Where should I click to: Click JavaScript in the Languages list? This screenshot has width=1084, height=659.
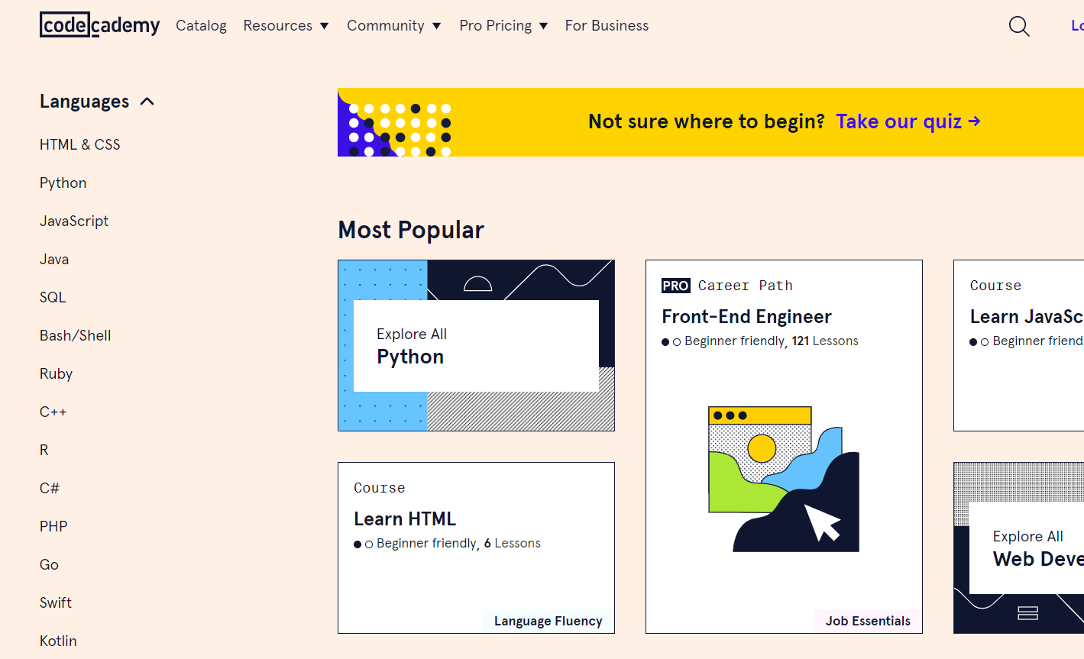point(73,221)
